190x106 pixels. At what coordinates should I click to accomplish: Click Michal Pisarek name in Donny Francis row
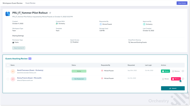109,78
